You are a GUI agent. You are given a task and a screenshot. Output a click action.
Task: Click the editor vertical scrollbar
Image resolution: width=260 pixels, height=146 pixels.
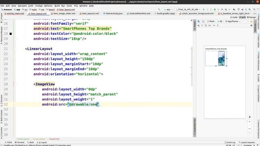coord(191,66)
